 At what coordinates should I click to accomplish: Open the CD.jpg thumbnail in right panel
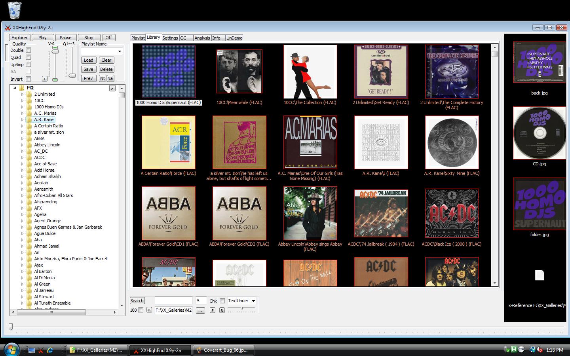[x=539, y=133]
